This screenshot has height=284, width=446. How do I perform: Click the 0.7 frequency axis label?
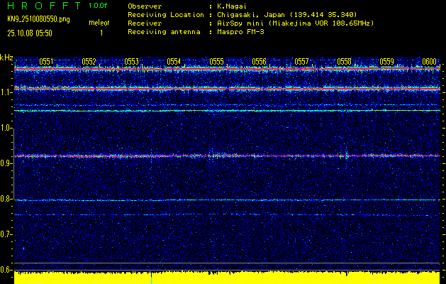coord(6,234)
